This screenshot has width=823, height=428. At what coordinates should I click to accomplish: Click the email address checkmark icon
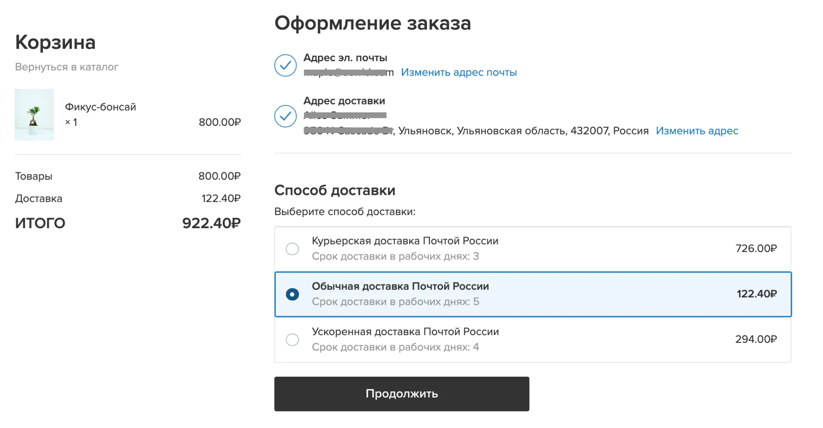285,65
